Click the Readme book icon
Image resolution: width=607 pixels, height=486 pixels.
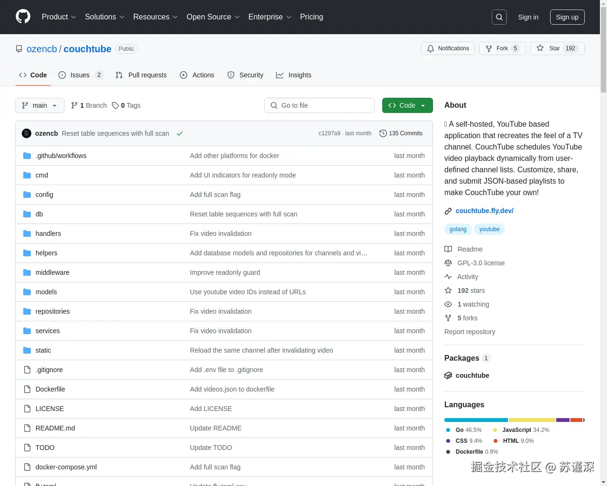448,249
